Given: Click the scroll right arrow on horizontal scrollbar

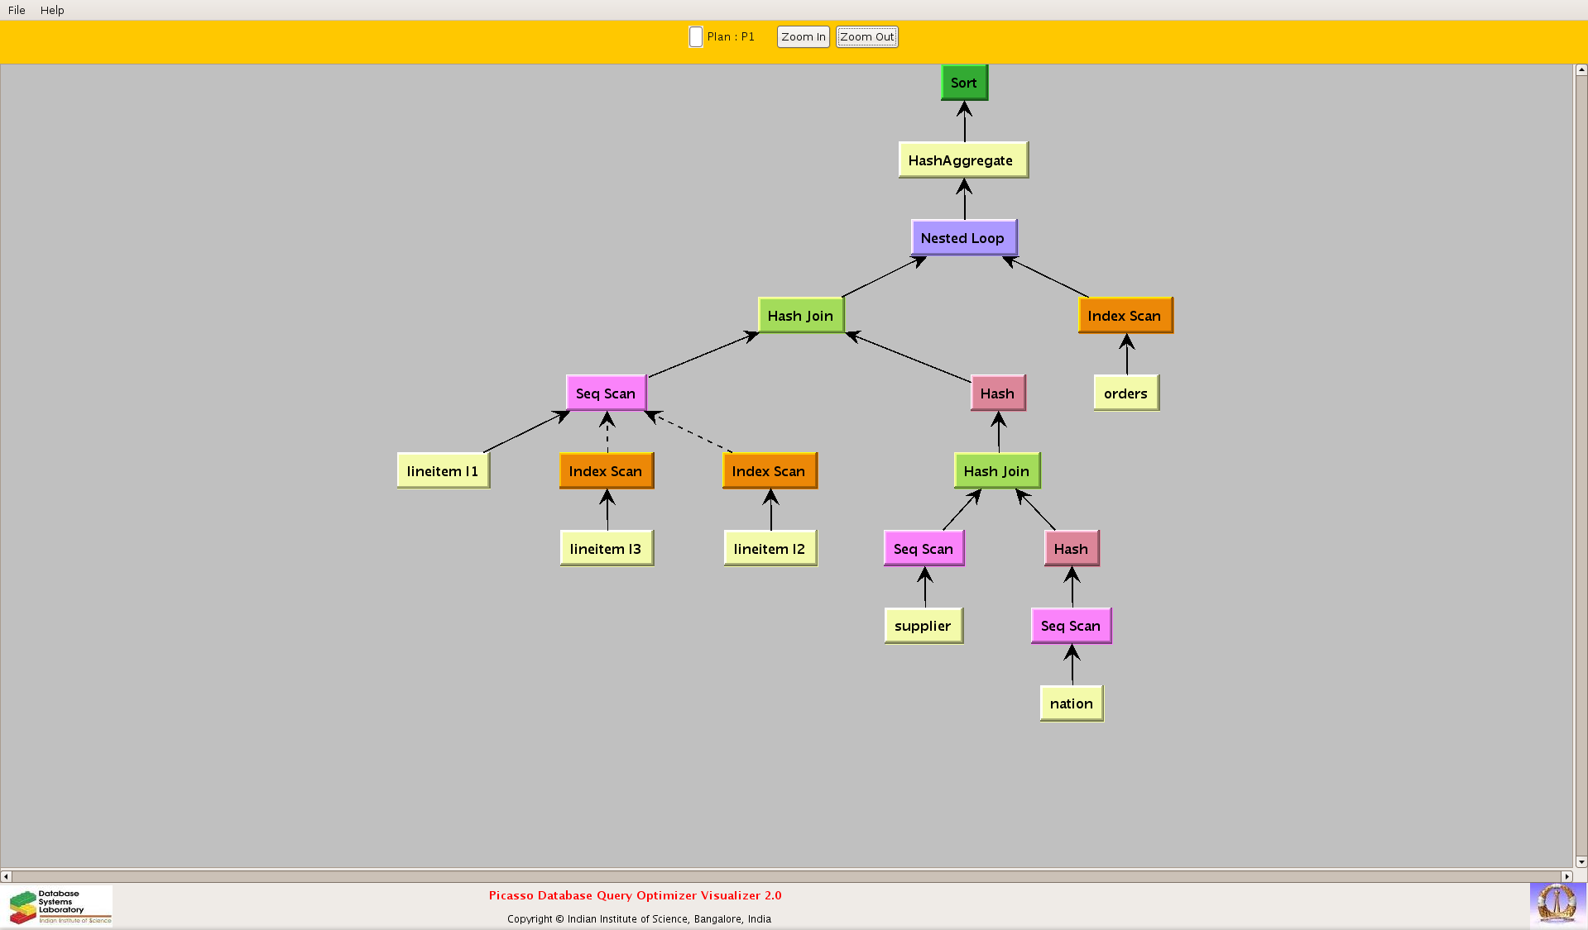Looking at the screenshot, I should pyautogui.click(x=1566, y=876).
